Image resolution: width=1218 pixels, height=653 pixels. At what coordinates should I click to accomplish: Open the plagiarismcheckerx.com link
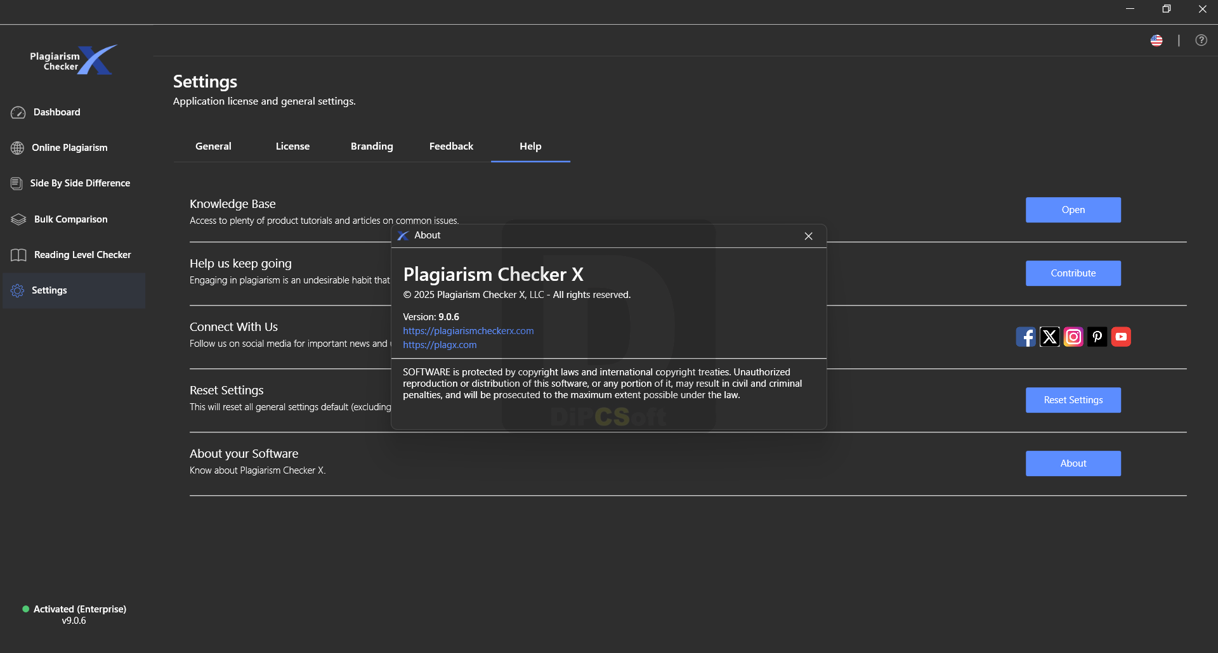click(x=468, y=331)
